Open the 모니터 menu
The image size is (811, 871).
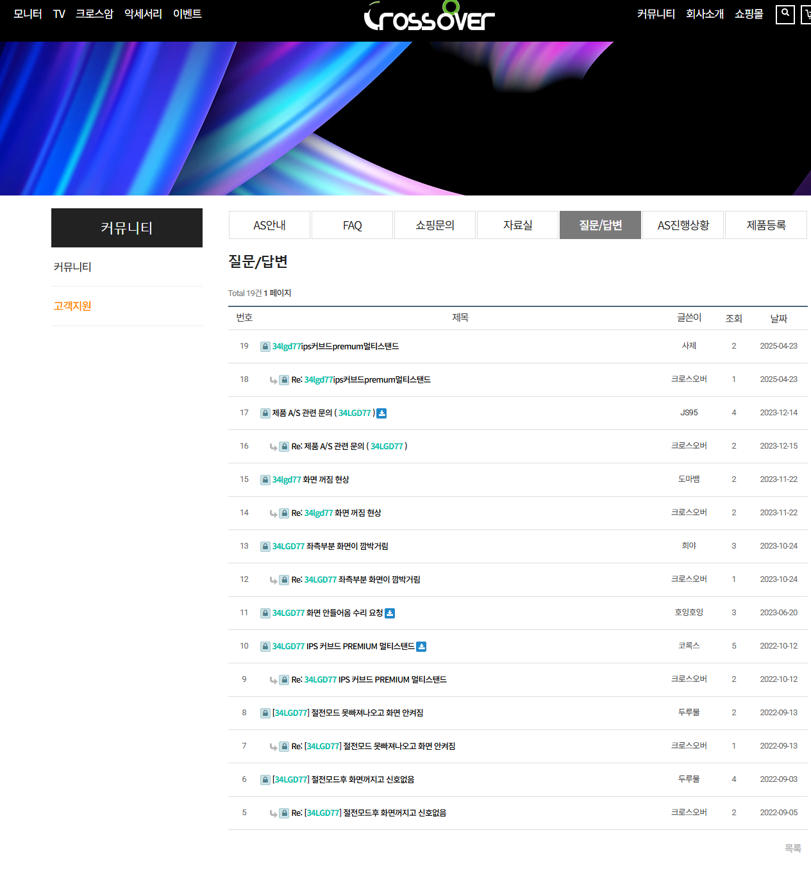point(28,14)
